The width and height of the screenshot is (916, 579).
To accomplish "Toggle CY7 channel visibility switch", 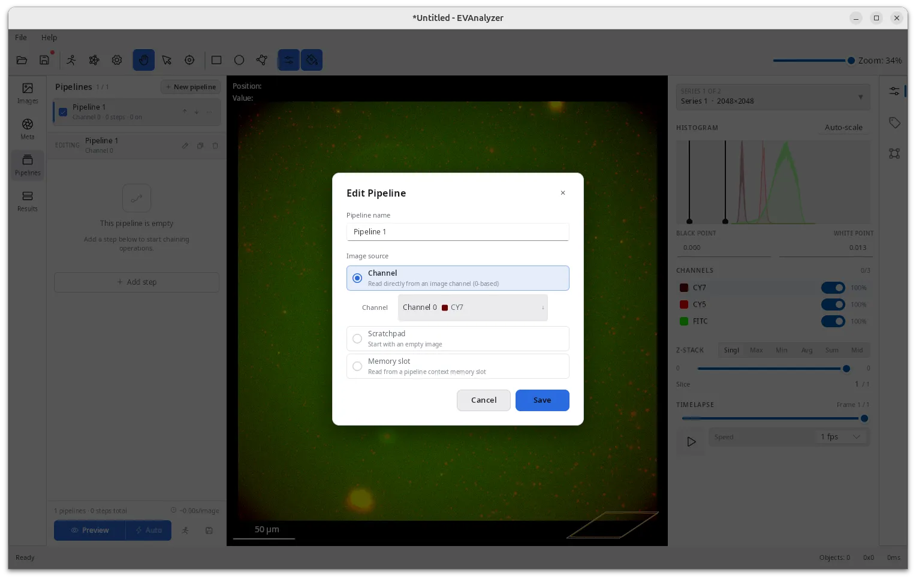I will (833, 288).
